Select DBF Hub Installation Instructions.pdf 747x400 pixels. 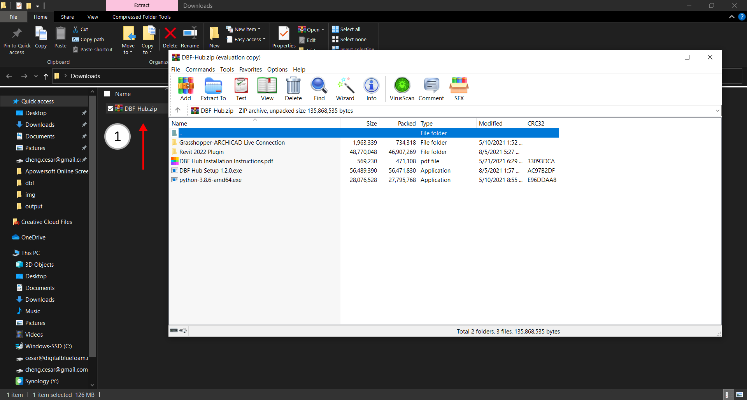pyautogui.click(x=365, y=161)
